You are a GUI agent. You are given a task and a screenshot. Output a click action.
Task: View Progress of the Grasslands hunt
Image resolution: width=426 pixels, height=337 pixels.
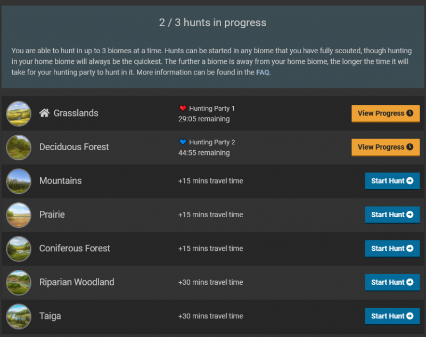(385, 113)
